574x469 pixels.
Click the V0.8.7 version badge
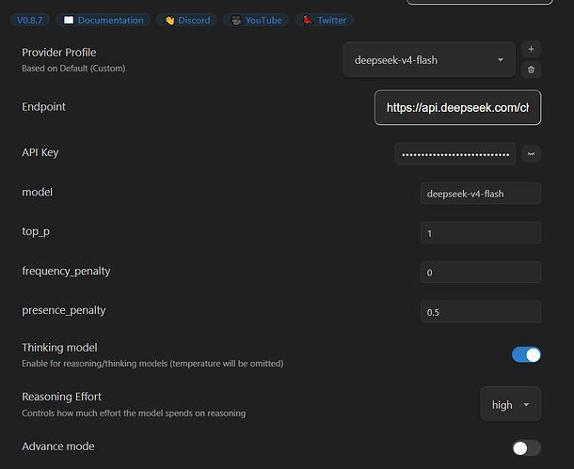(x=30, y=20)
